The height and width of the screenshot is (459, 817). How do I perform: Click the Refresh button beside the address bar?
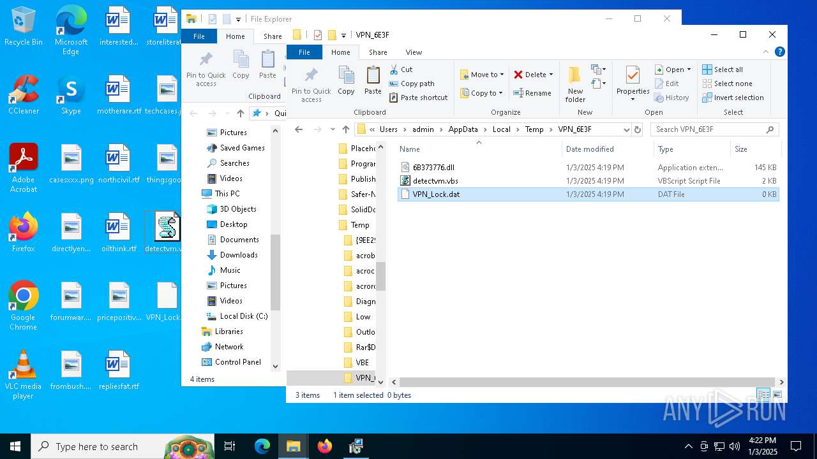tap(637, 129)
